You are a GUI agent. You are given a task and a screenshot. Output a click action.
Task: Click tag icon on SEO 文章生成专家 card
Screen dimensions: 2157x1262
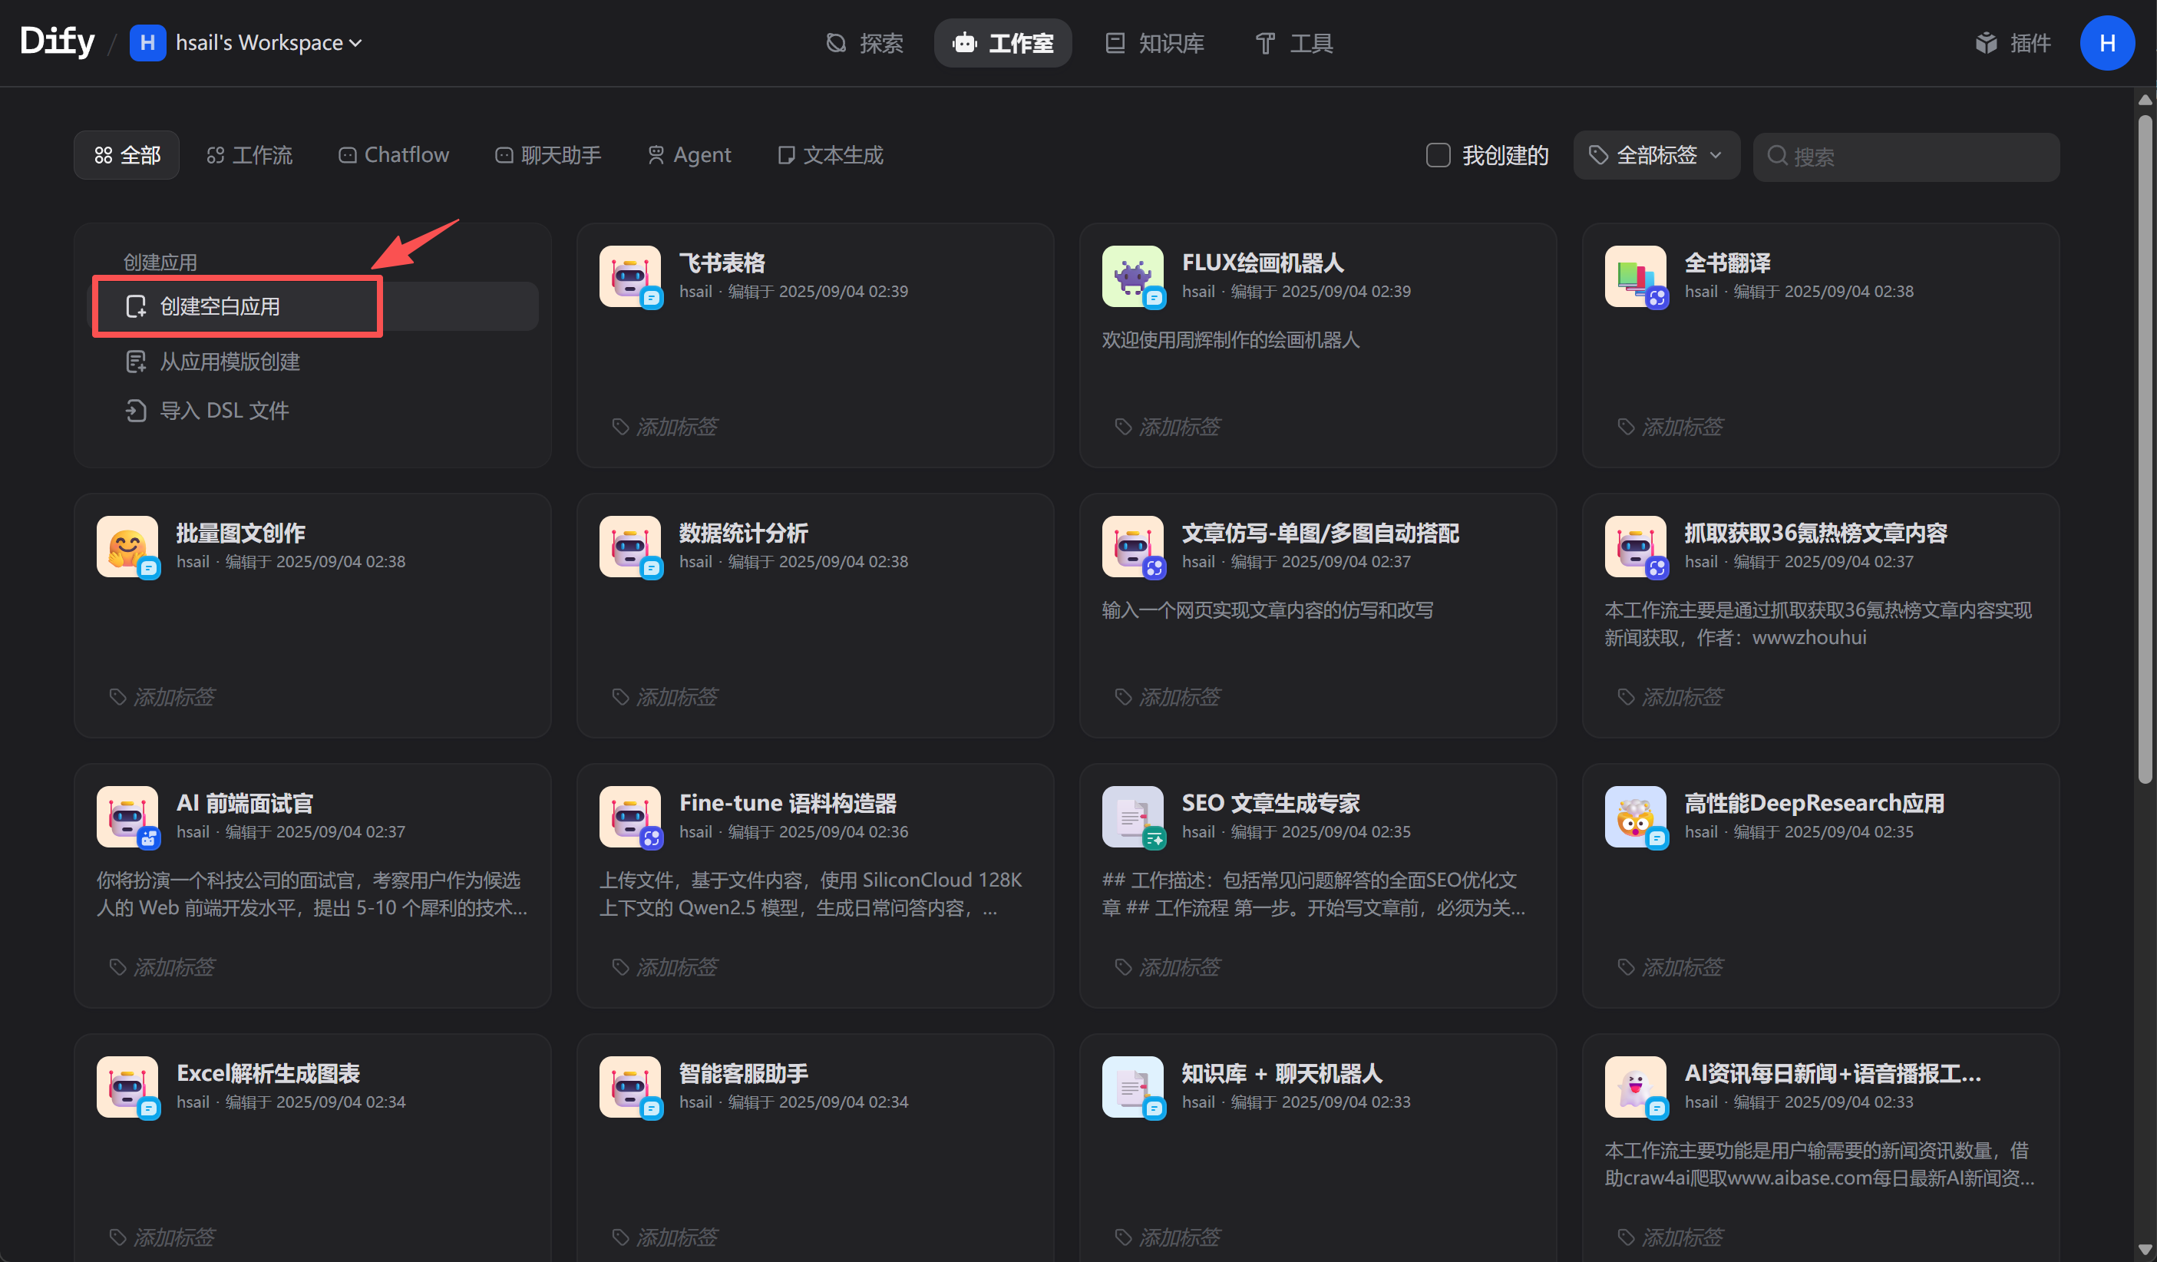[x=1123, y=966]
